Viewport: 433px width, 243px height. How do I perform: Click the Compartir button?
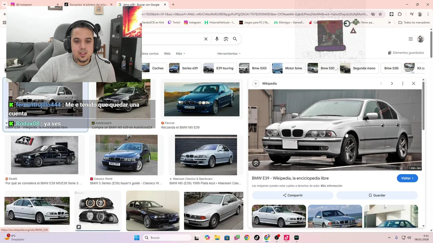pos(293,195)
